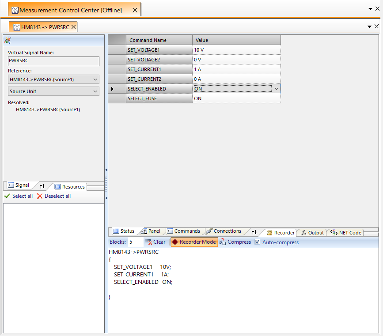This screenshot has width=383, height=336.
Task: Open the Source Unit dropdown
Action: point(53,91)
